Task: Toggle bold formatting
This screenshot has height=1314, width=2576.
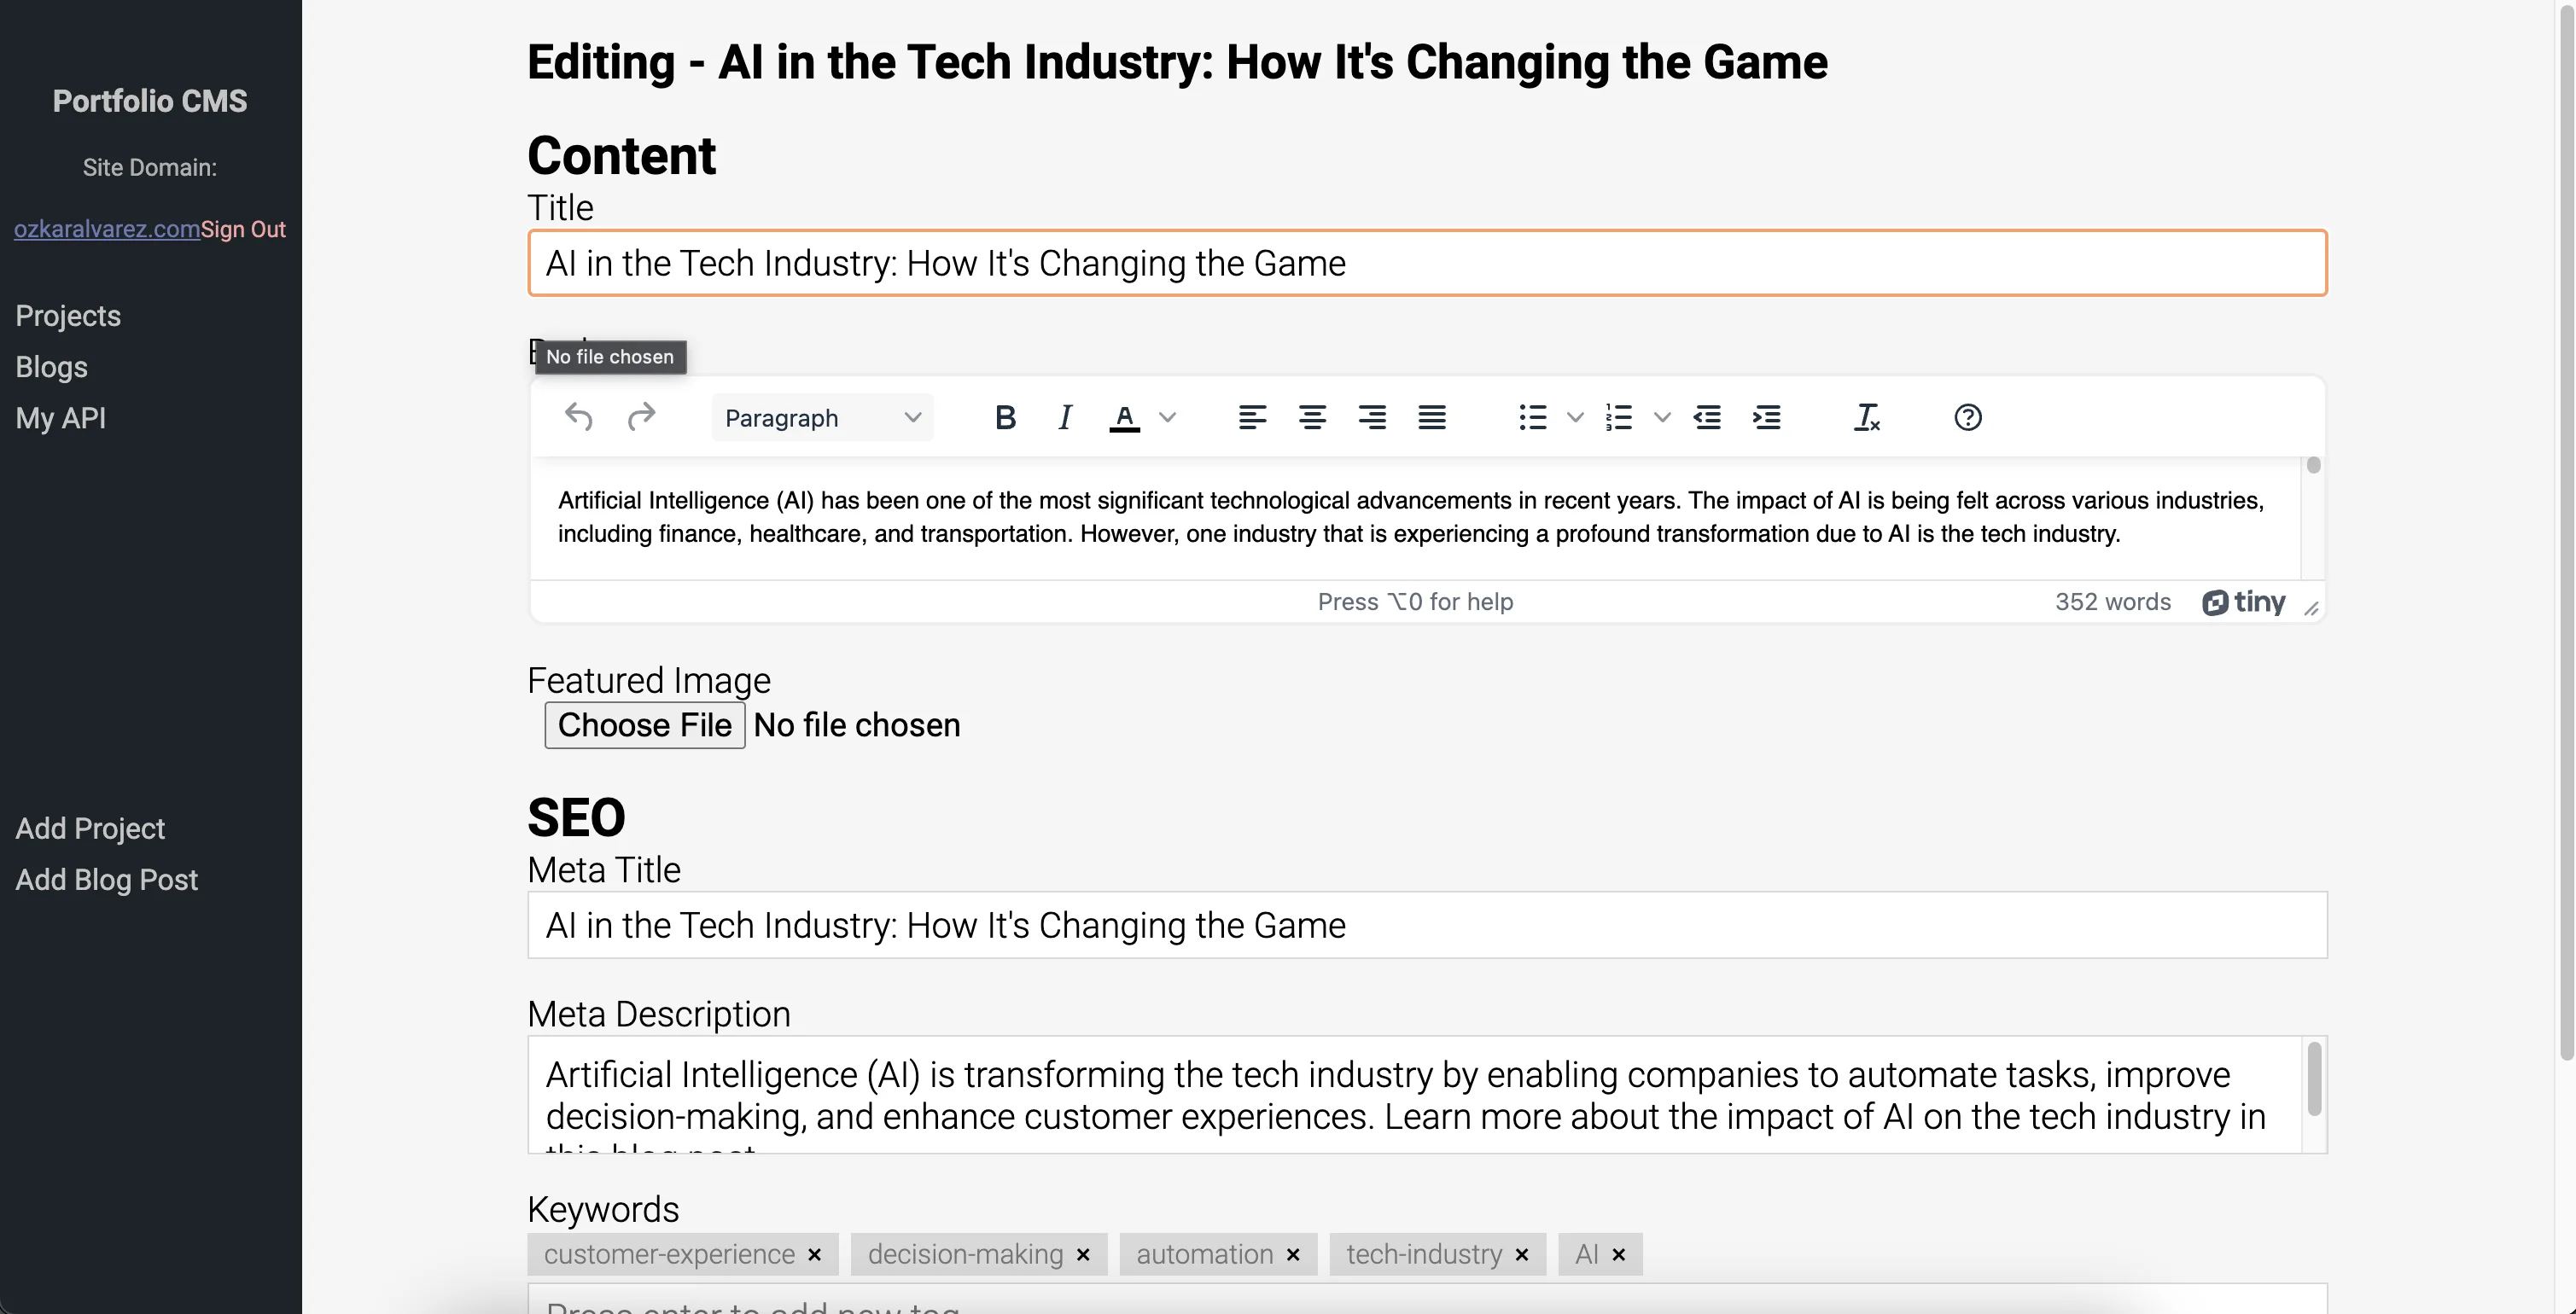Action: click(1005, 417)
